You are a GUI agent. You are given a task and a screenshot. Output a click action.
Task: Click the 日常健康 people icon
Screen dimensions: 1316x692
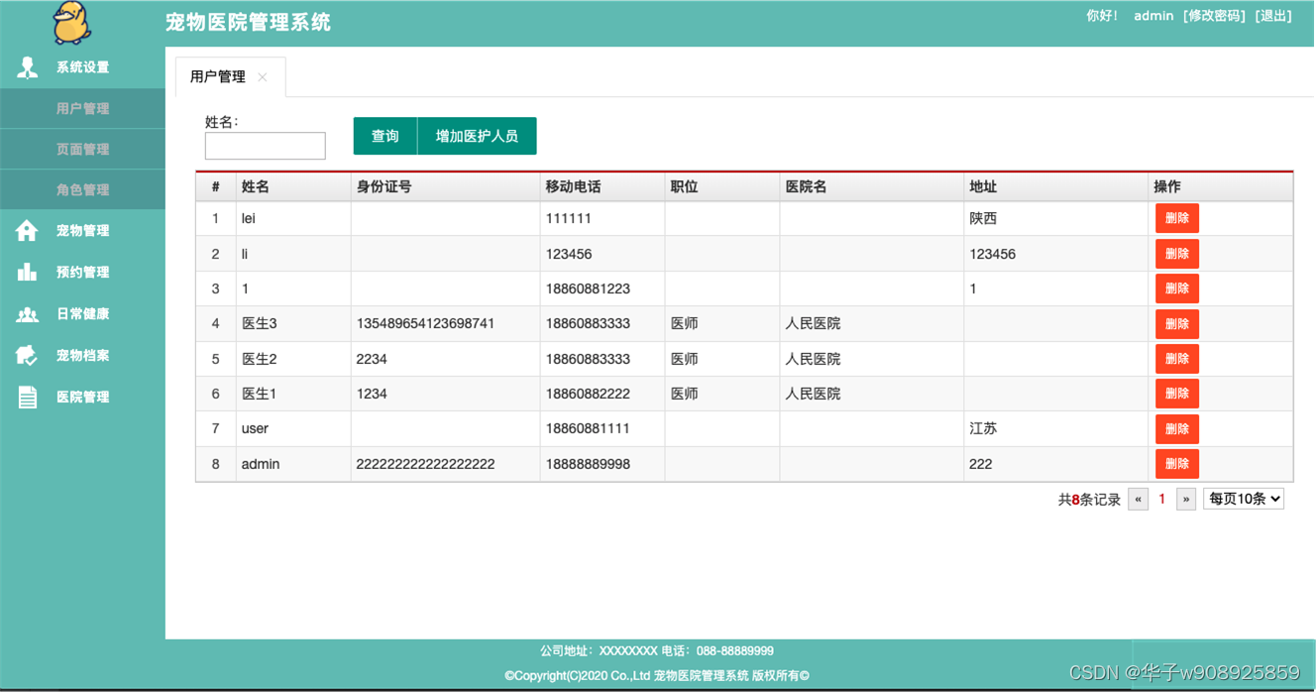point(27,314)
